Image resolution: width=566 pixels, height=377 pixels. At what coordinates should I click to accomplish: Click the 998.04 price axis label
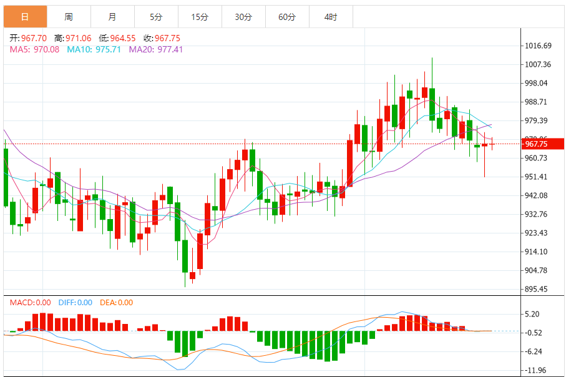(536, 83)
